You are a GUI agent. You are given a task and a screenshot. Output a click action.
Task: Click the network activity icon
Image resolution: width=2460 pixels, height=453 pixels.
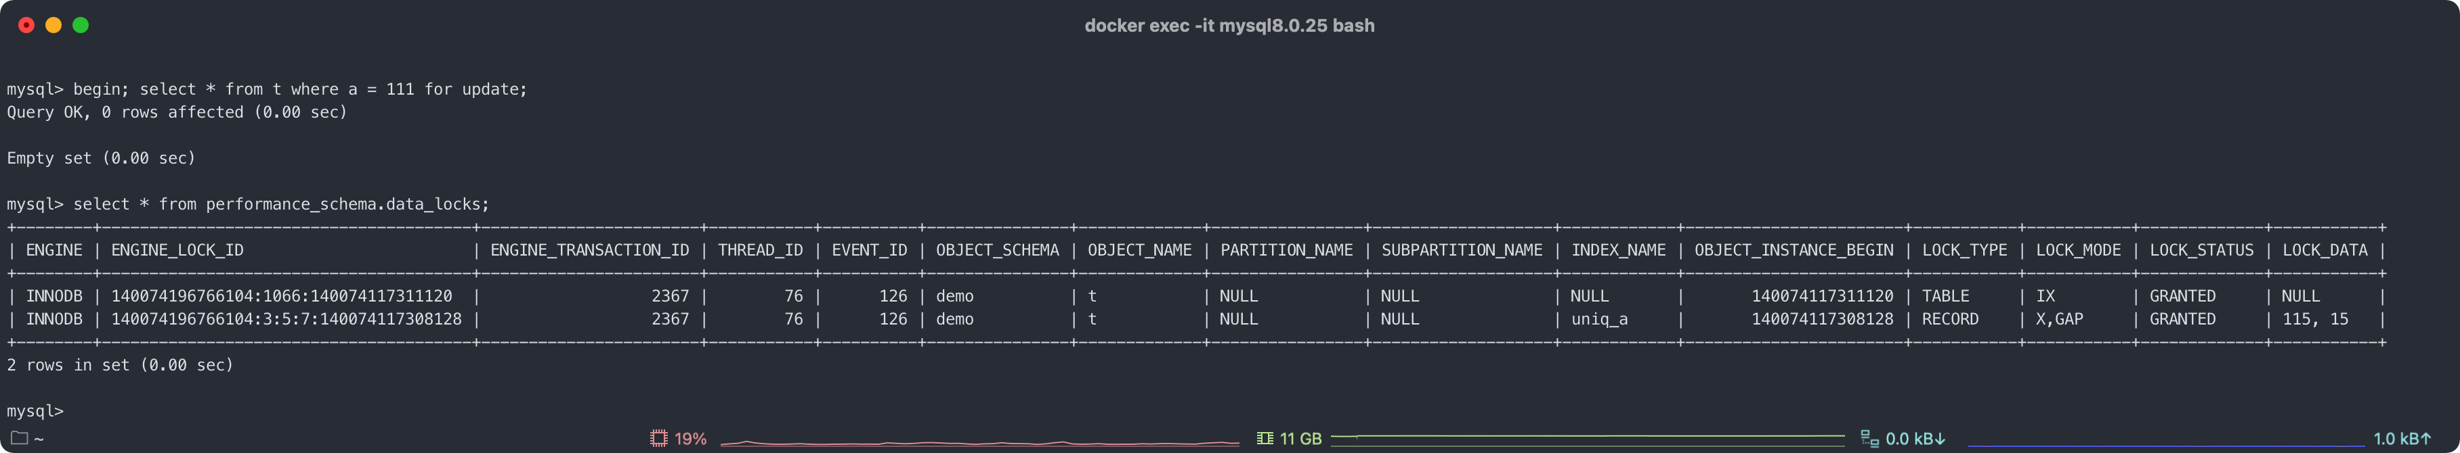[1869, 439]
